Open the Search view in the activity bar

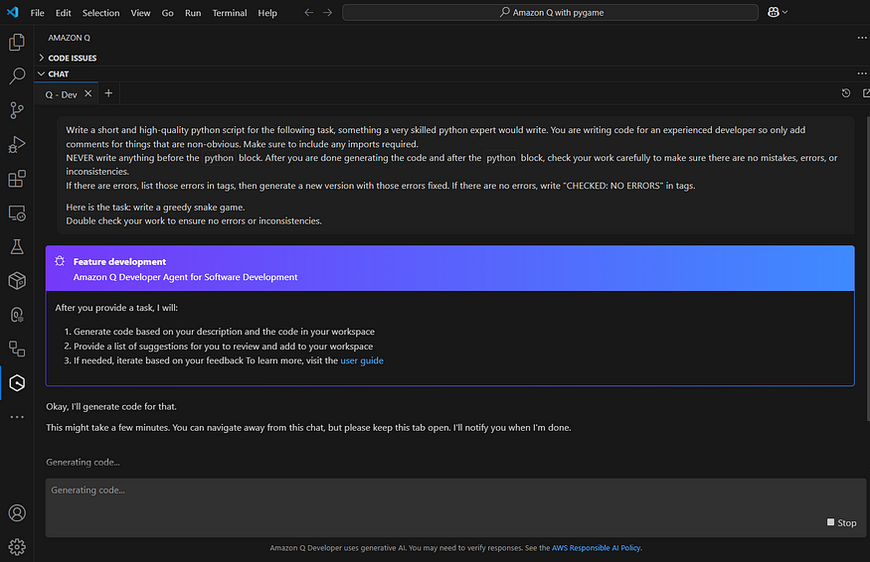(x=17, y=75)
